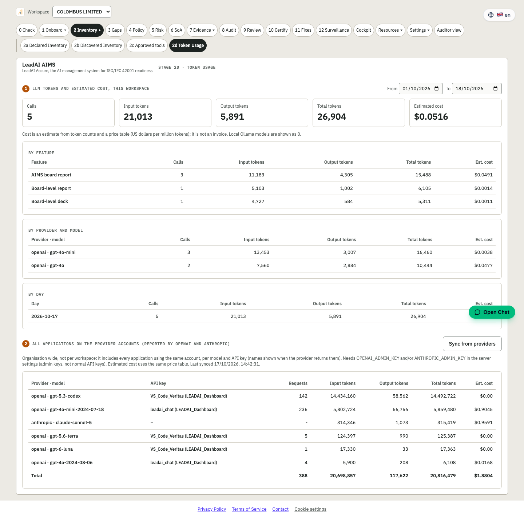Open Cookie settings in the footer
This screenshot has width=524, height=518.
[x=310, y=509]
